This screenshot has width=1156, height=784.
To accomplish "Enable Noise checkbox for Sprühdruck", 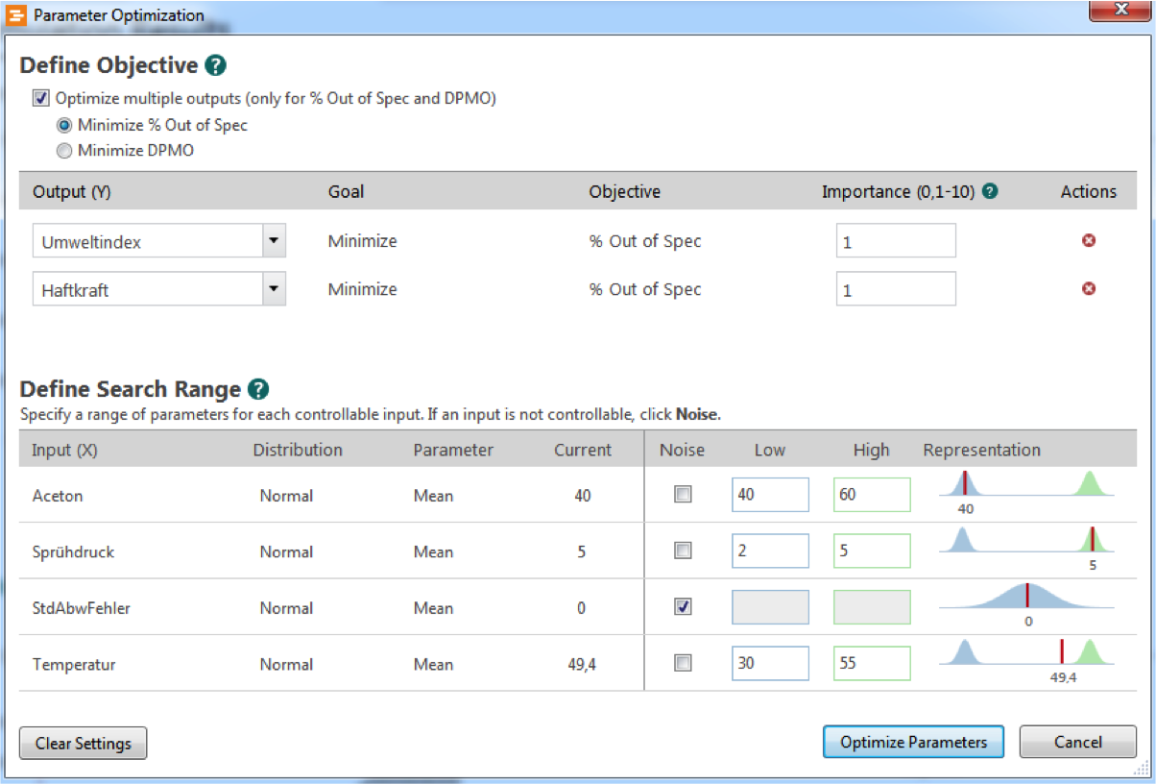I will click(683, 551).
